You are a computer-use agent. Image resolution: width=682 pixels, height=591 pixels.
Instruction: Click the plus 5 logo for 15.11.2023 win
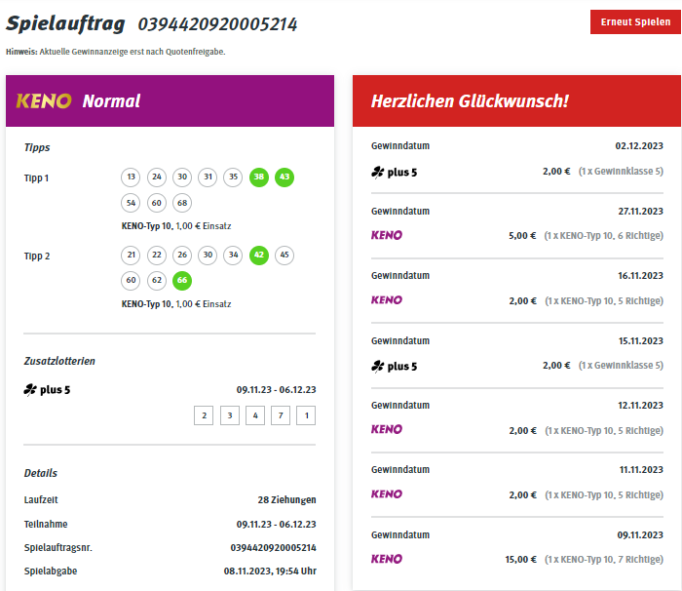pyautogui.click(x=394, y=367)
